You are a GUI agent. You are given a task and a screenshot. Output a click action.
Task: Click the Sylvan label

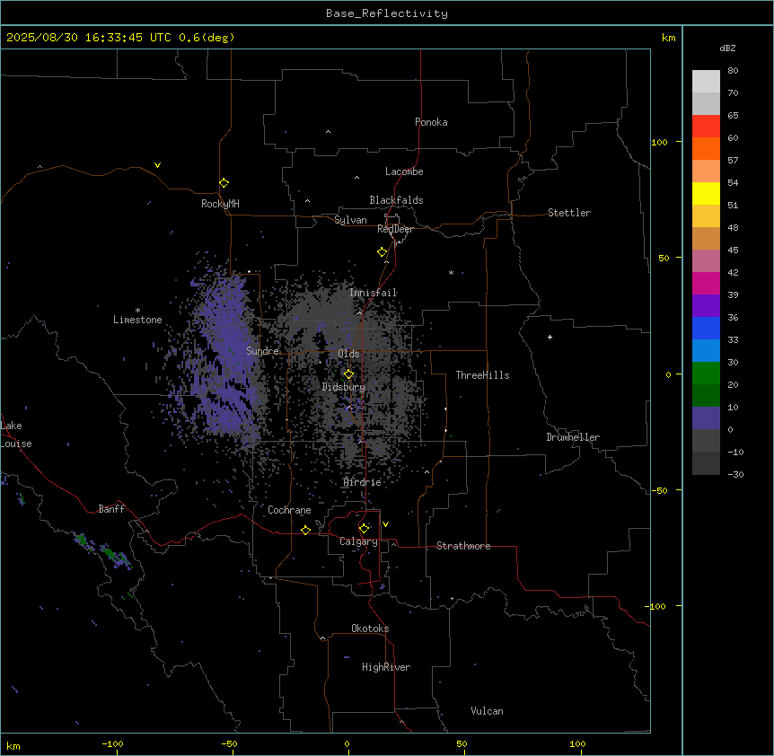pos(350,220)
